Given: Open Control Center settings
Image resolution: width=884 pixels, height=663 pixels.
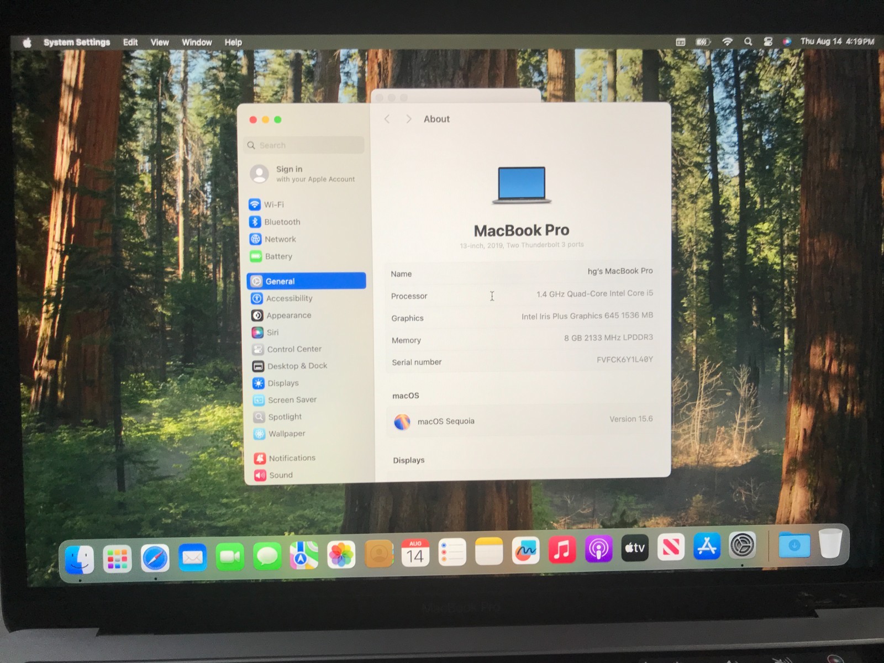Looking at the screenshot, I should (294, 349).
